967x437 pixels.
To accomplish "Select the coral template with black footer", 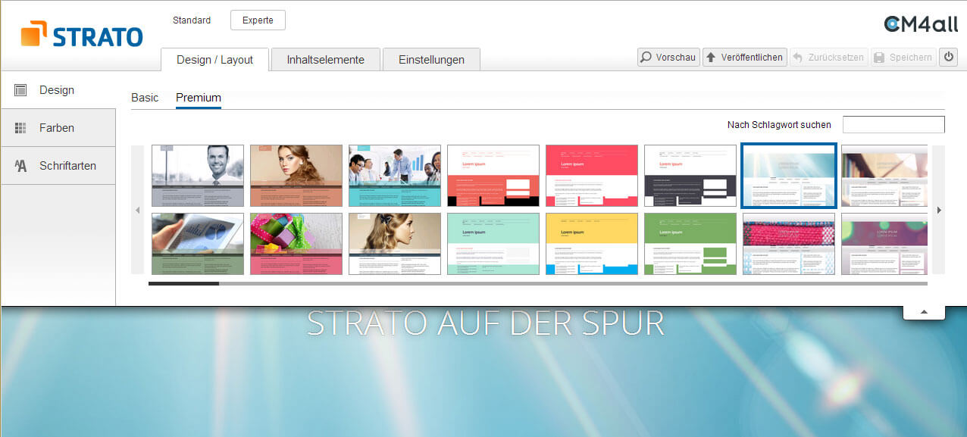I will click(493, 176).
